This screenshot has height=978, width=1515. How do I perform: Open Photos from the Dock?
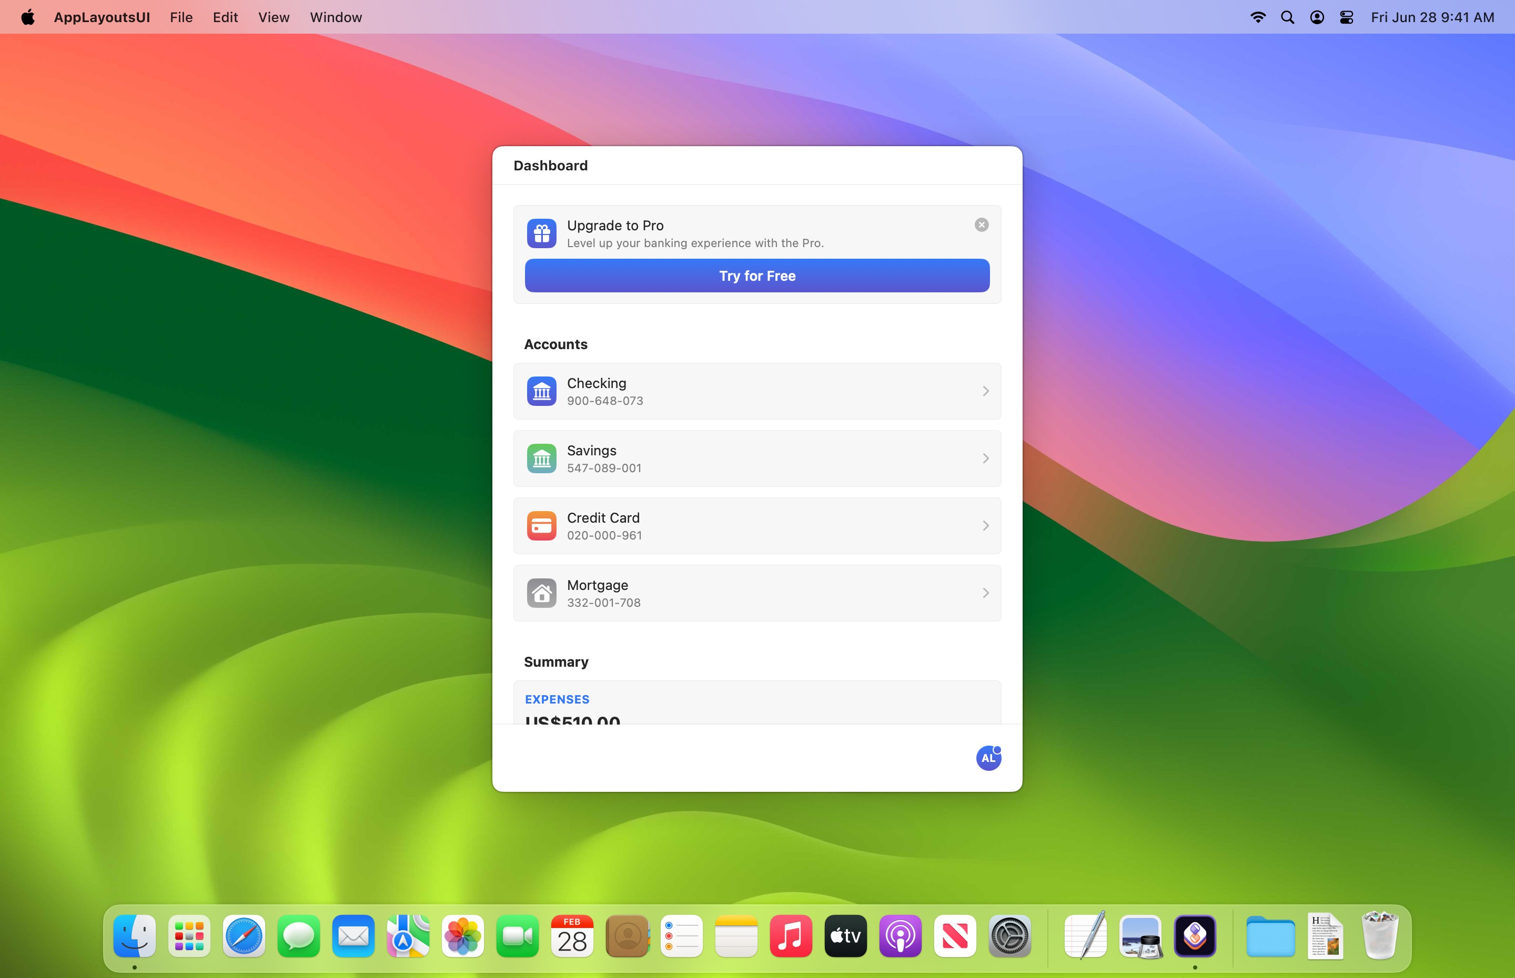pyautogui.click(x=462, y=935)
